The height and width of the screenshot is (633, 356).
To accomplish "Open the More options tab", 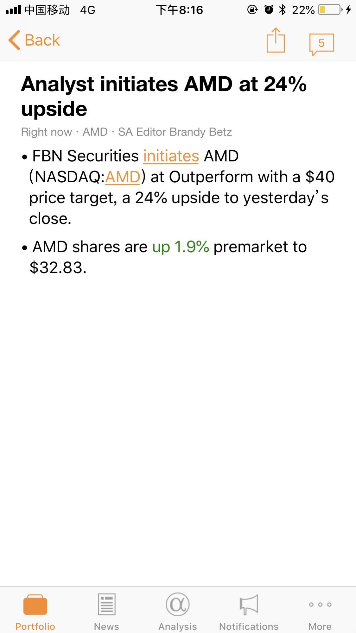I will point(320,612).
